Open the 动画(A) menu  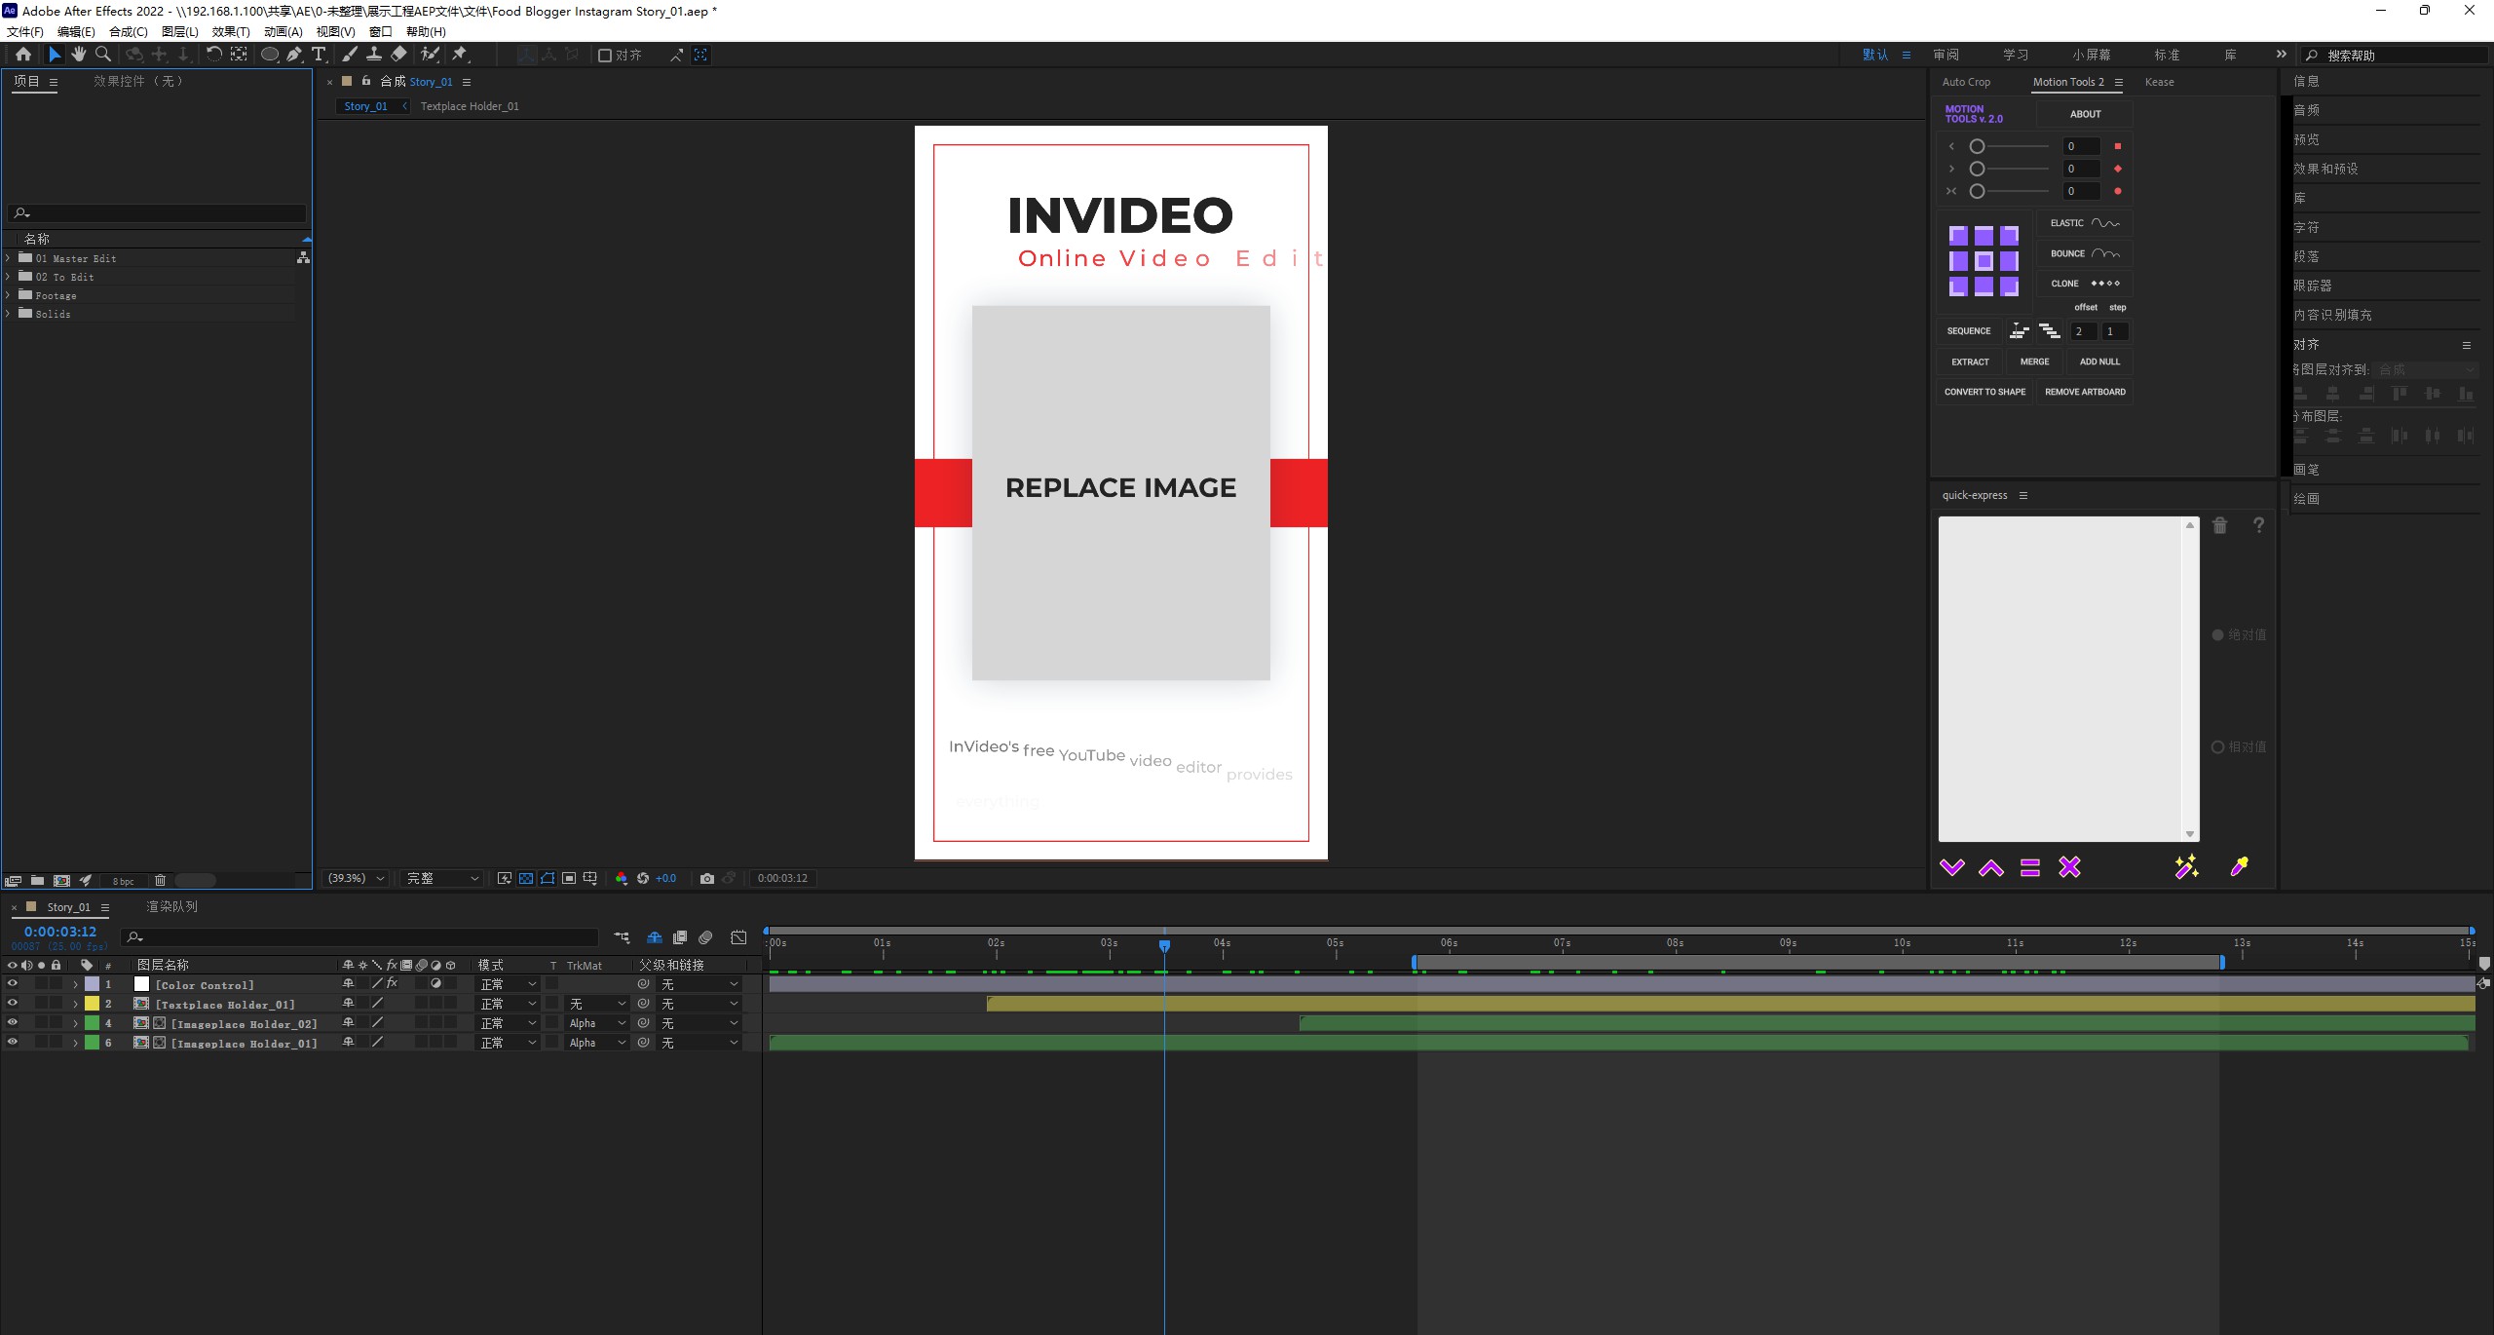point(283,31)
